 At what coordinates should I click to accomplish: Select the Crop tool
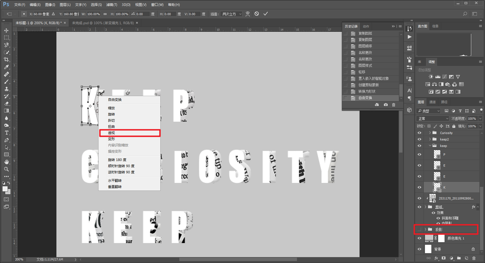(6, 60)
